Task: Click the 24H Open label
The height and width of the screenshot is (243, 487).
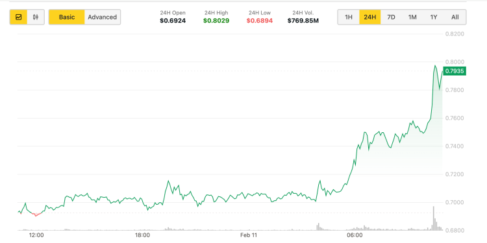Action: click(x=173, y=13)
